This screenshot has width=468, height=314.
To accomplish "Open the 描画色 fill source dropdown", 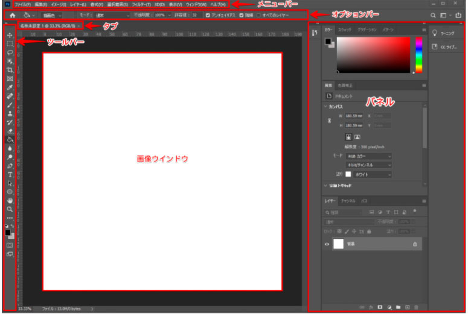I will (x=52, y=15).
